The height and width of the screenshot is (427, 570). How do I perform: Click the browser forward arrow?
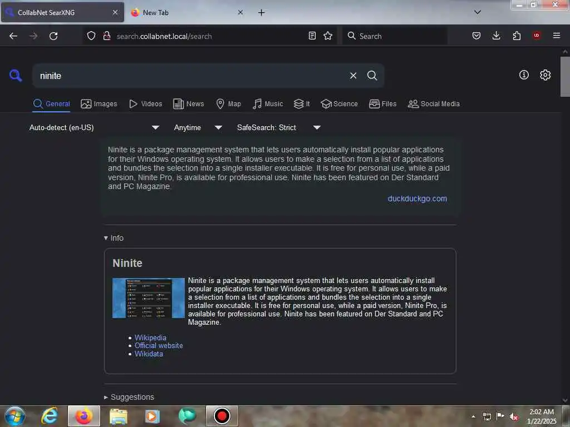(33, 36)
